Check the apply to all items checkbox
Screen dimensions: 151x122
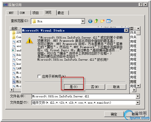(x=39, y=77)
